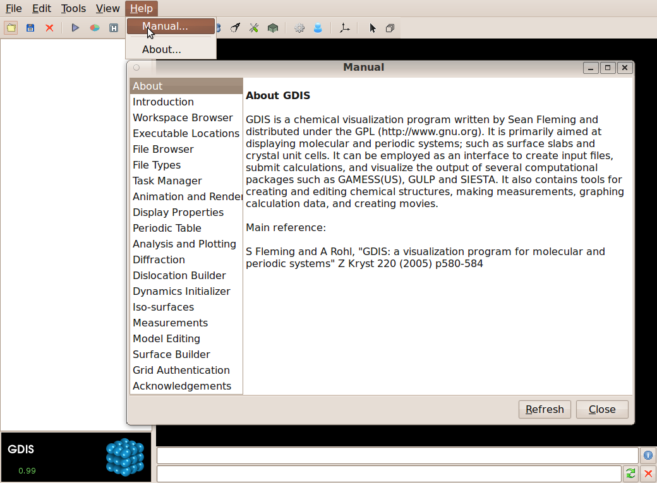The height and width of the screenshot is (483, 657).
Task: Open the settings gear toolbar icon
Action: (x=299, y=27)
